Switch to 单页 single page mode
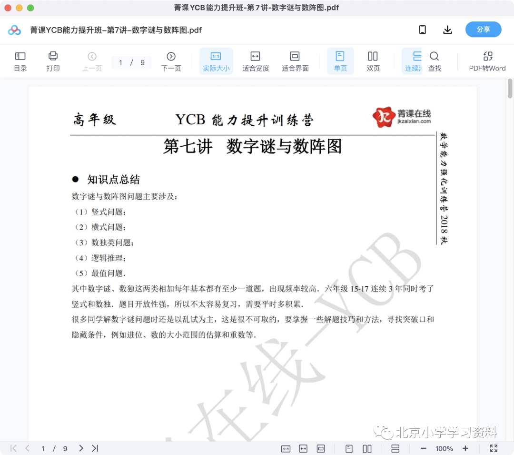Image resolution: width=514 pixels, height=455 pixels. [340, 61]
